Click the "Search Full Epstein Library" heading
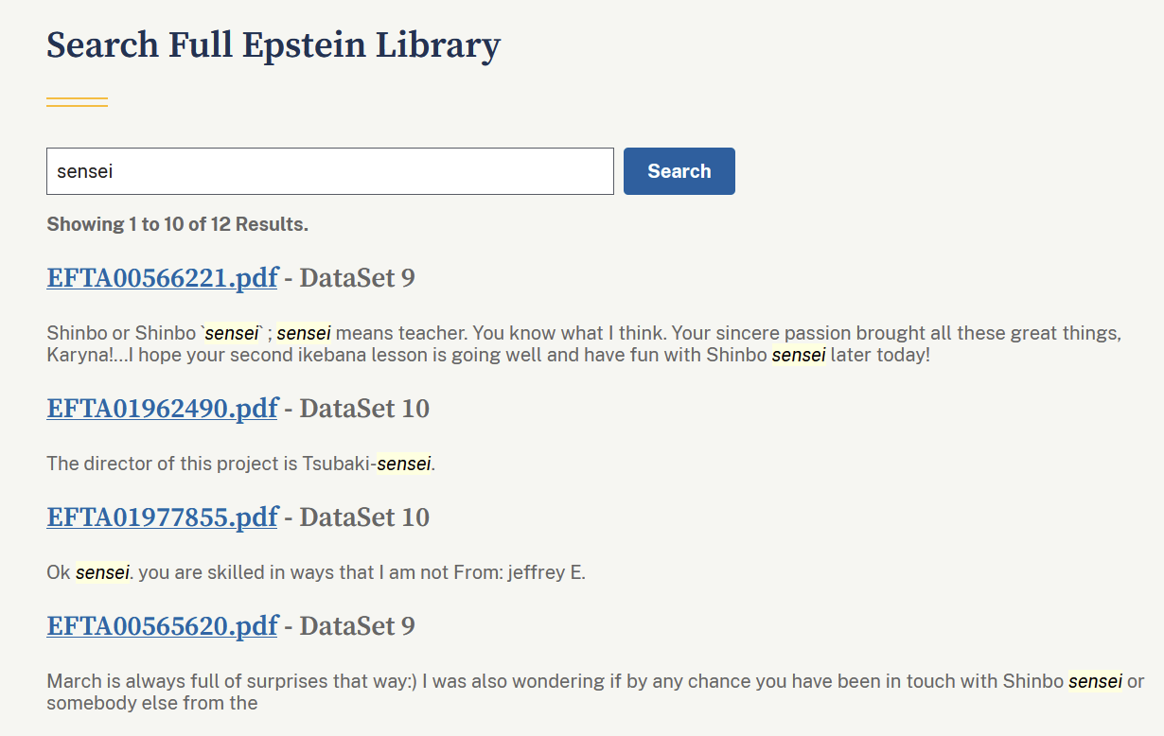1164x736 pixels. 273,45
